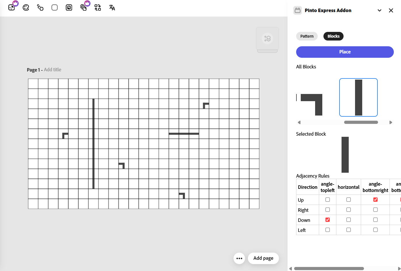Image resolution: width=401 pixels, height=271 pixels.
Task: Click the Left row label
Action: (x=302, y=230)
